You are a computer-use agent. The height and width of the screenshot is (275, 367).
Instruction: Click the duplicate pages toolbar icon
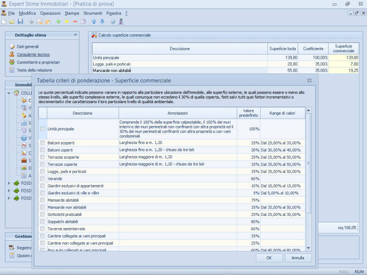pyautogui.click(x=83, y=22)
